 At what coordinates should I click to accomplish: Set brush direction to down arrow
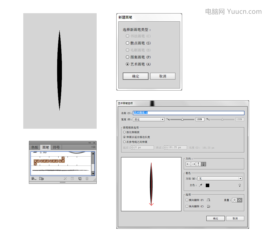click(203, 164)
